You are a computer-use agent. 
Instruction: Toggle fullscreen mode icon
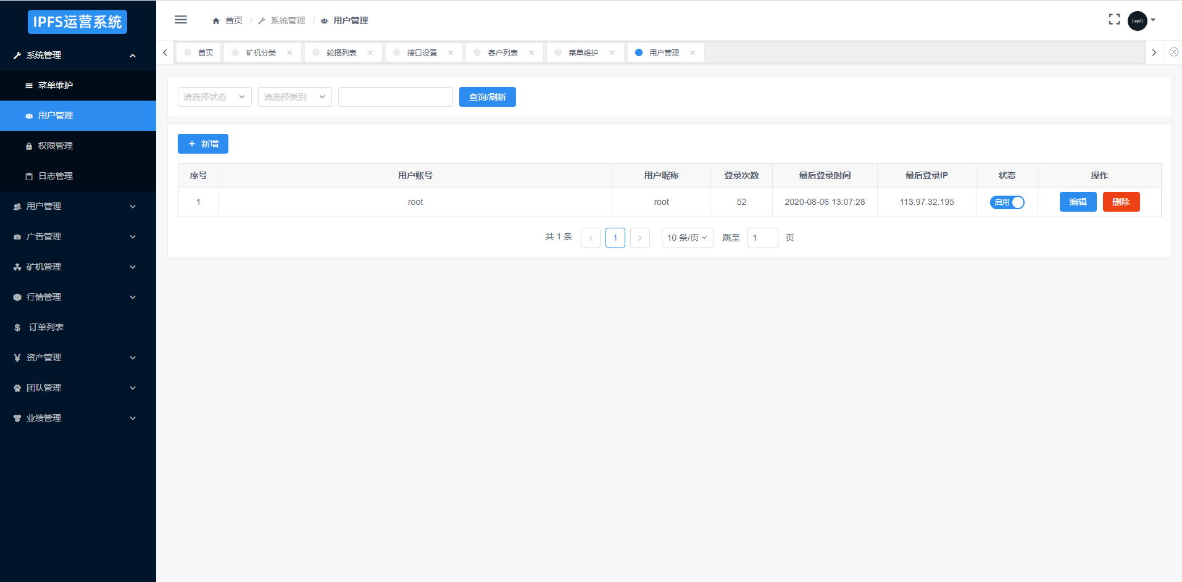click(1114, 20)
